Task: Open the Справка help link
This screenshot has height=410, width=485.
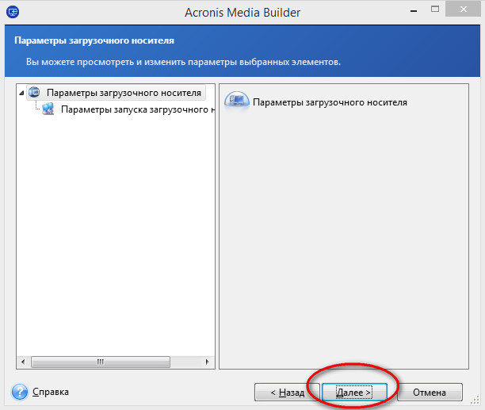Action: pos(51,392)
